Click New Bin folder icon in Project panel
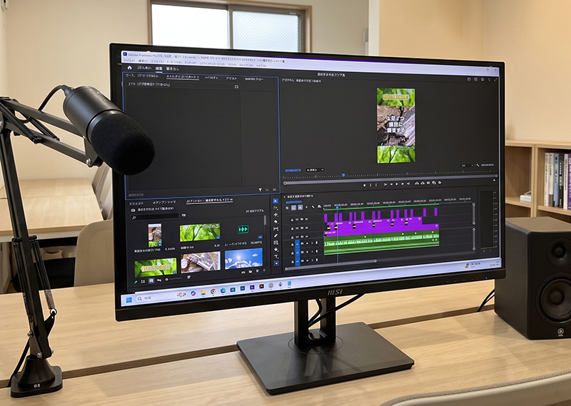Viewport: 571px width, 406px height. point(251,272)
